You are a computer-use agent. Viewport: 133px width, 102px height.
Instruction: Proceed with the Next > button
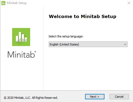[x=95, y=97]
